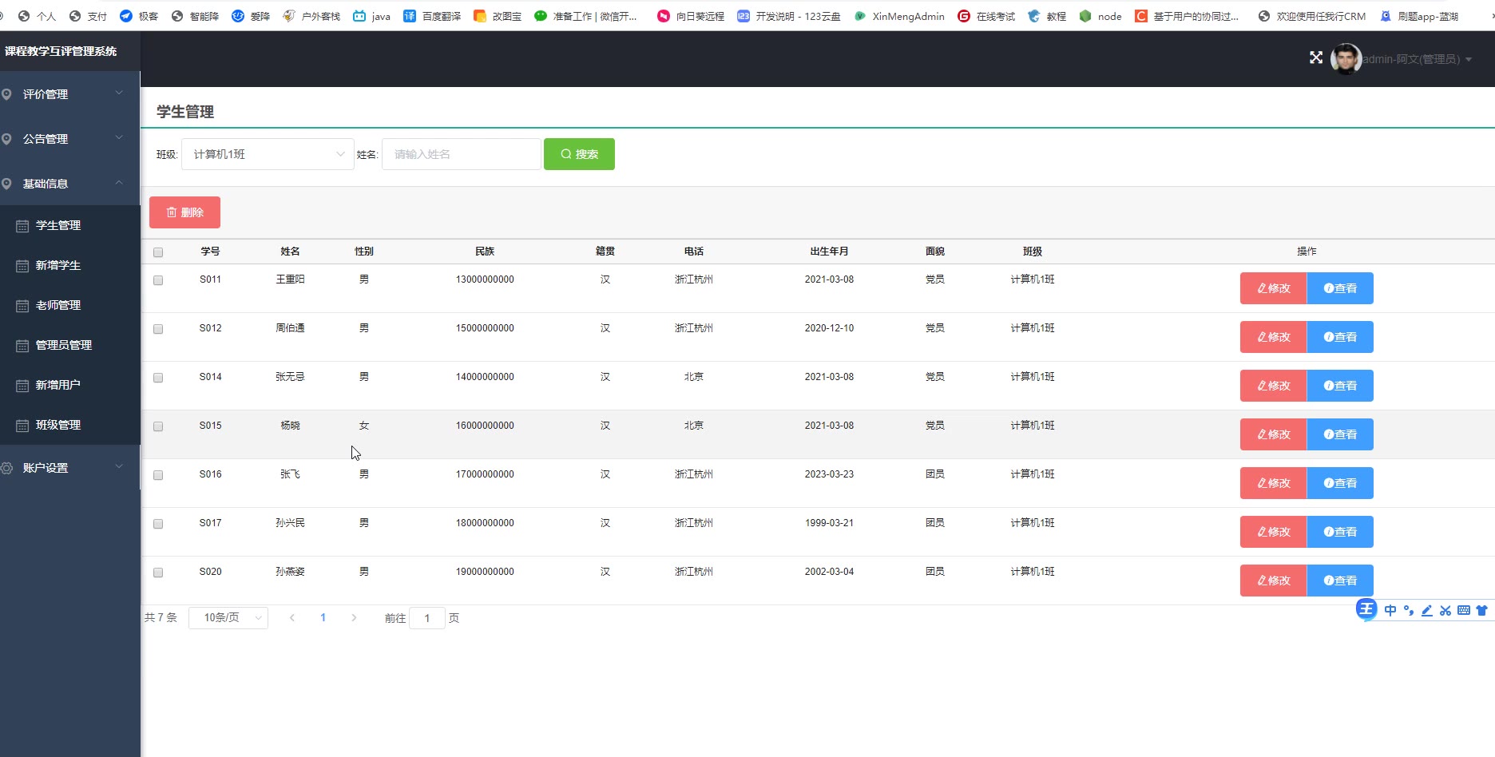Click the scissors icon in IME toolbar
Screen dimensions: 1495x757
click(x=1445, y=611)
